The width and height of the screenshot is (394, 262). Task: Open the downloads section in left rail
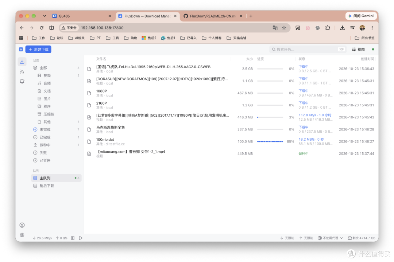coord(22,62)
